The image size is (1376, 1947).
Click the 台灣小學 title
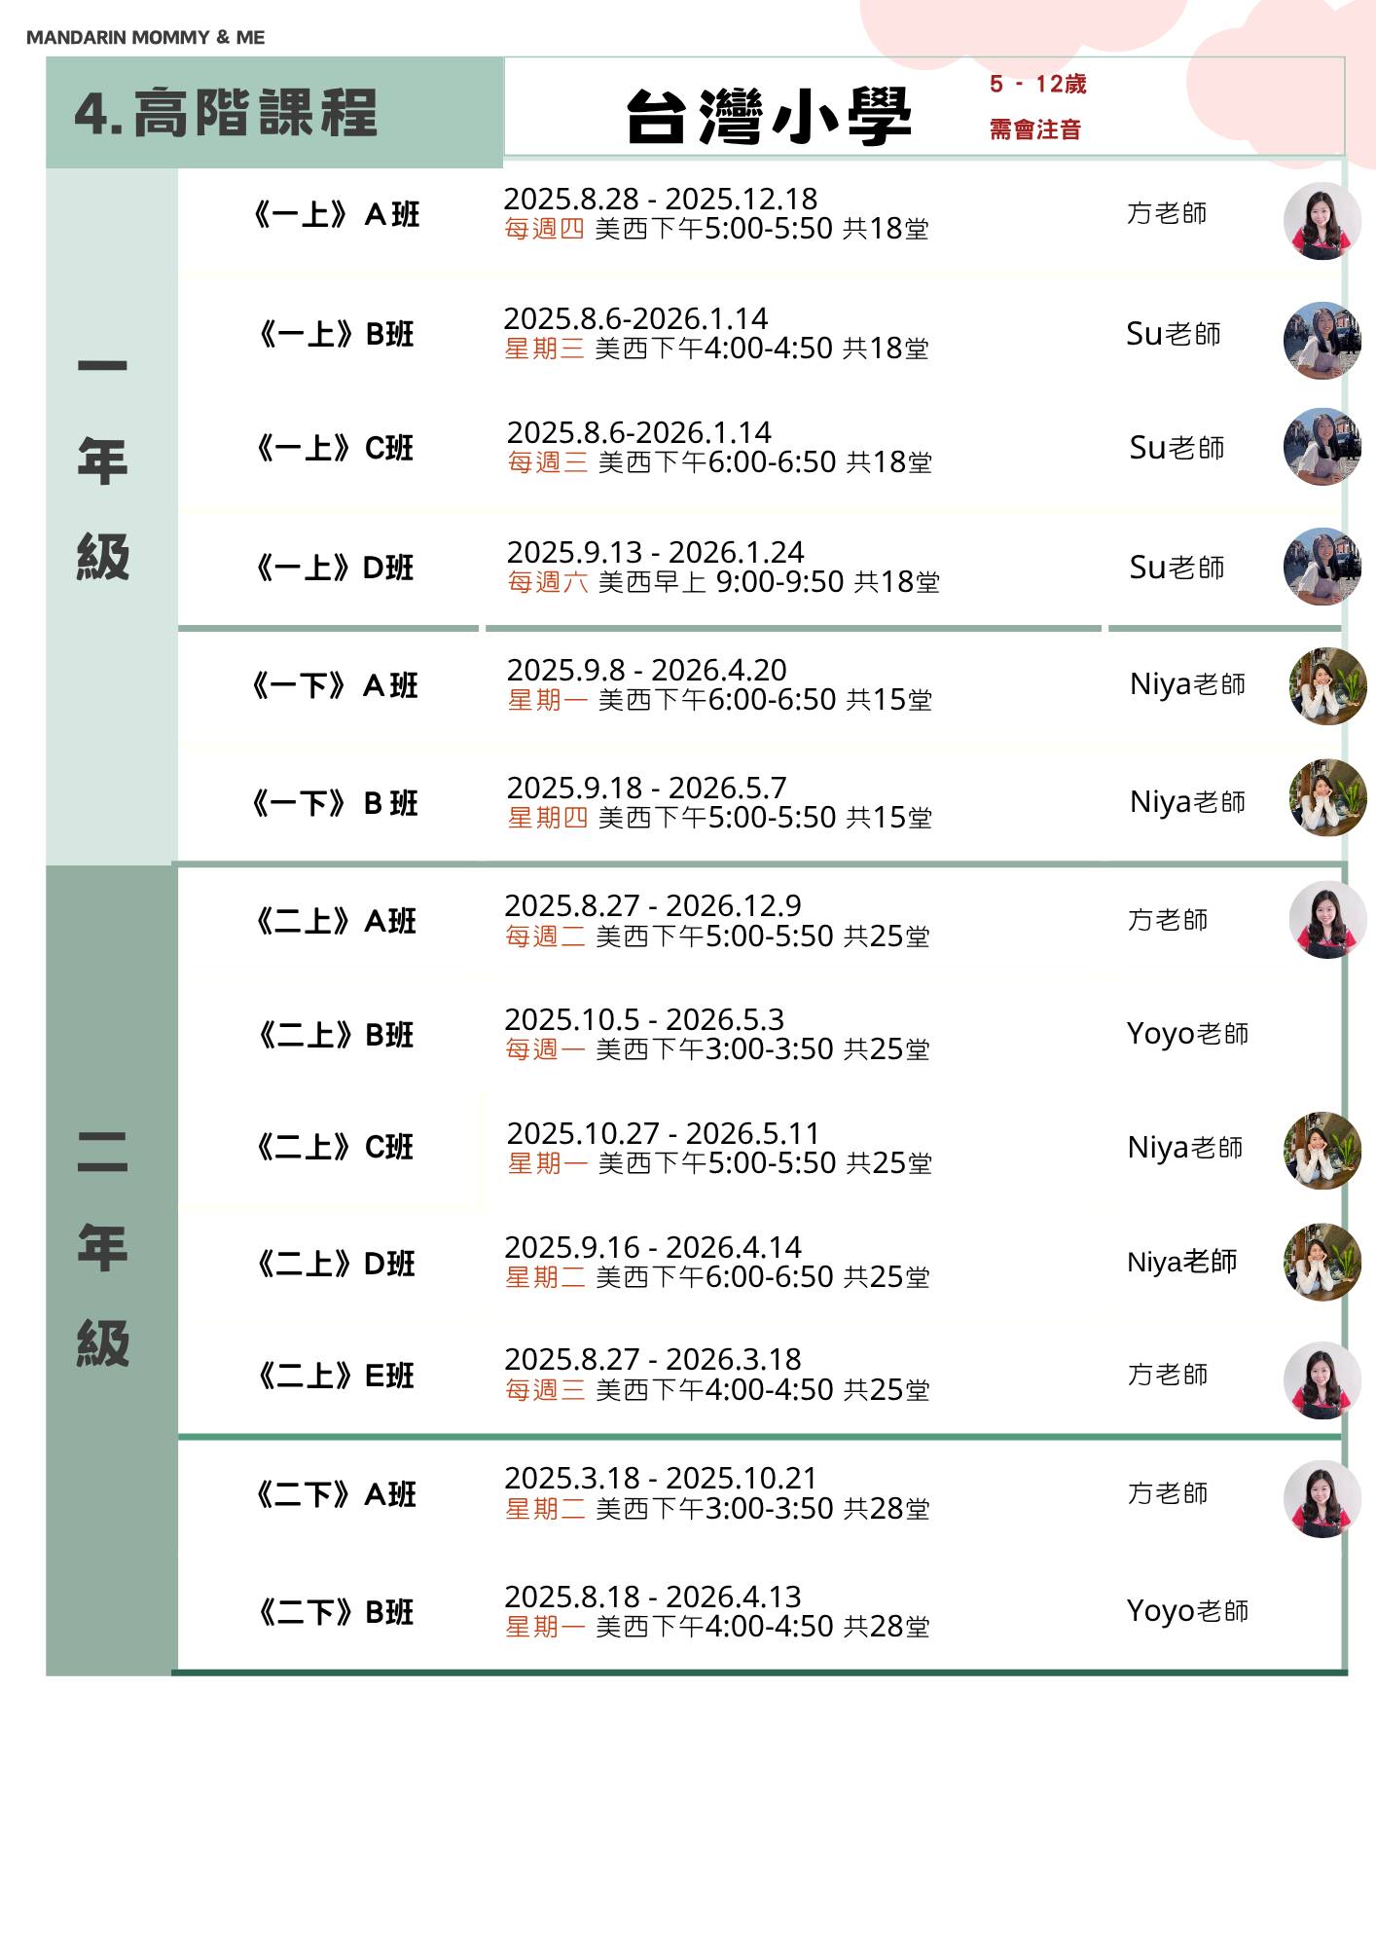[x=769, y=117]
